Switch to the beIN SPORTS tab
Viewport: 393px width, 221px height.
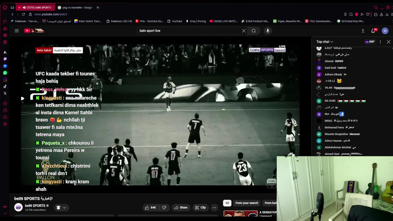click(x=35, y=7)
